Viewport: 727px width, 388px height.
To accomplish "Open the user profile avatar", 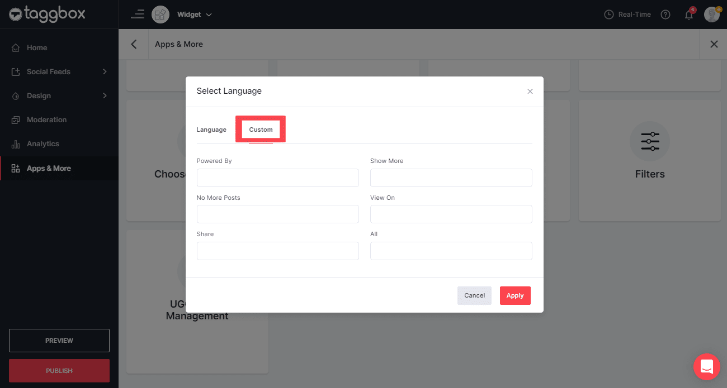I will tap(712, 15).
